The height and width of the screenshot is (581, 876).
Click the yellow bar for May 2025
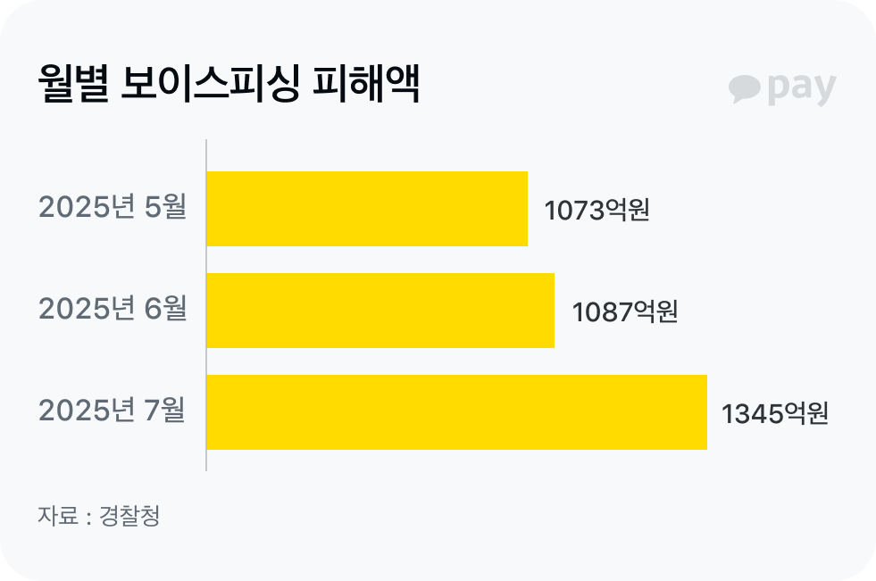point(367,209)
